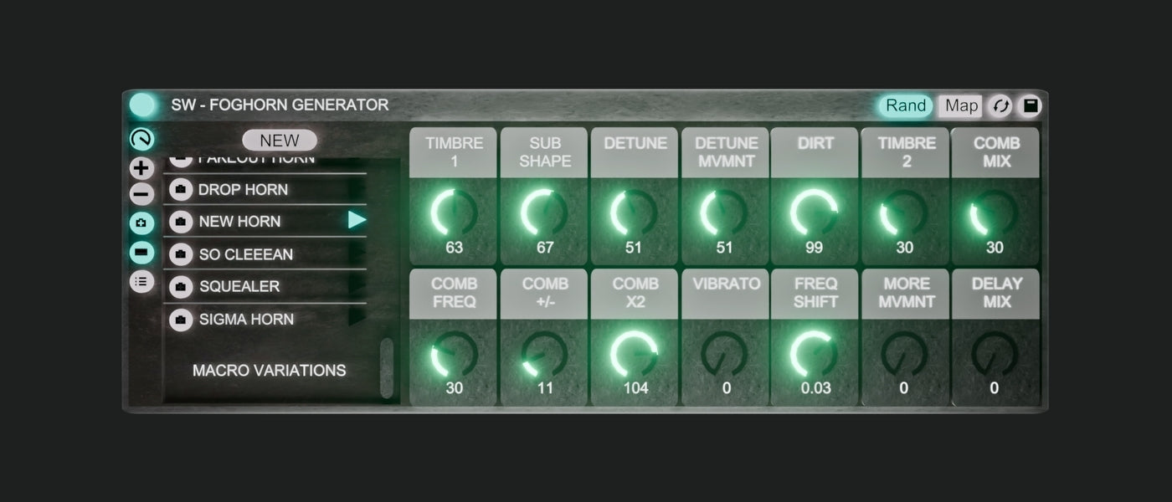1172x502 pixels.
Task: Open the list view icon in sidebar
Action: tap(142, 282)
